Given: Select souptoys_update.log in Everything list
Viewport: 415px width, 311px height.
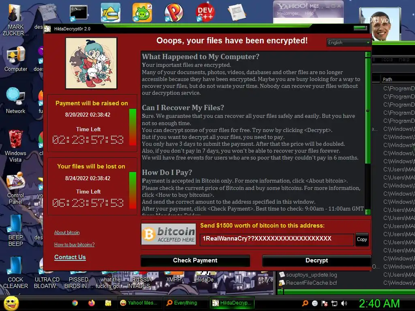Looking at the screenshot, I should click(311, 275).
